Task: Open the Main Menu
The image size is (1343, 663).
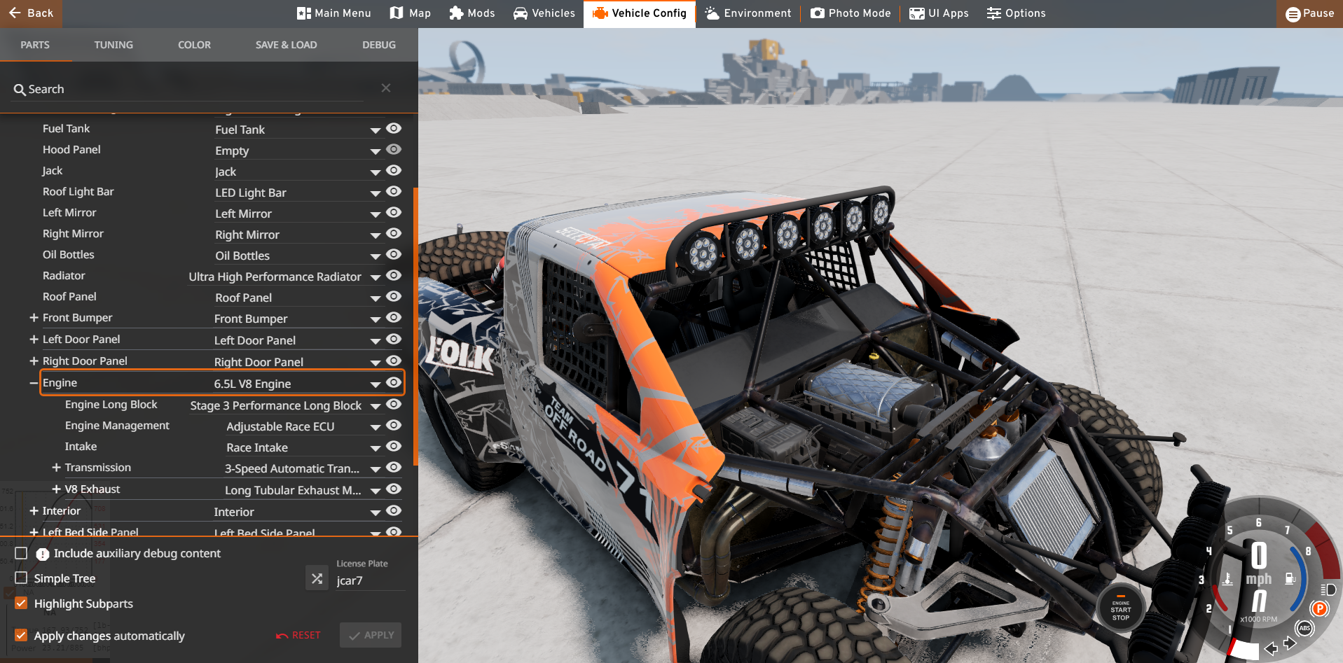Action: (x=334, y=13)
